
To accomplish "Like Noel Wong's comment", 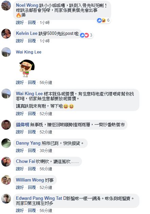I will 20,23.
